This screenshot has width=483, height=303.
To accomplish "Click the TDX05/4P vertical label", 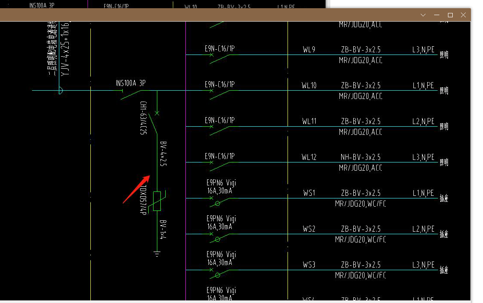I will [x=144, y=200].
